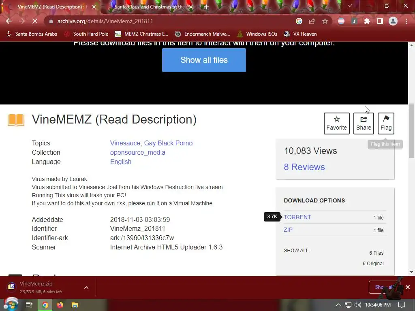This screenshot has height=311, width=415.
Task: Bookmark this page with the star icon
Action: click(x=325, y=21)
